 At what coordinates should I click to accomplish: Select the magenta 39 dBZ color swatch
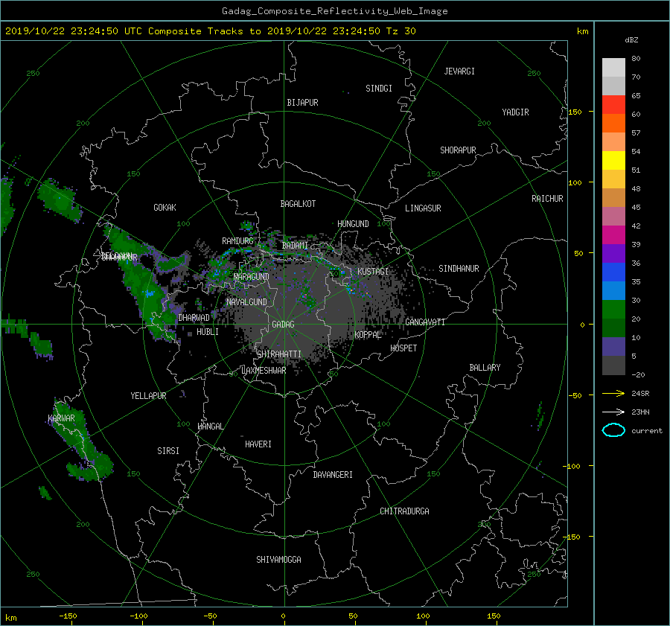click(x=613, y=235)
